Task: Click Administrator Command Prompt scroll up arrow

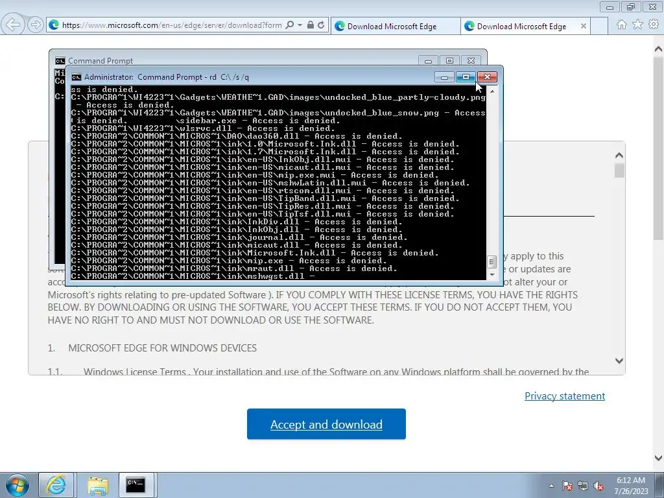Action: [x=492, y=91]
